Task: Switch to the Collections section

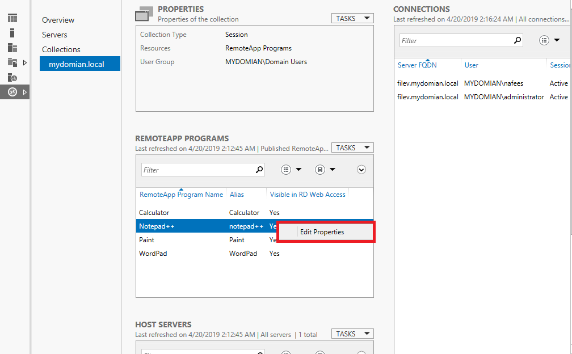Action: (x=59, y=49)
